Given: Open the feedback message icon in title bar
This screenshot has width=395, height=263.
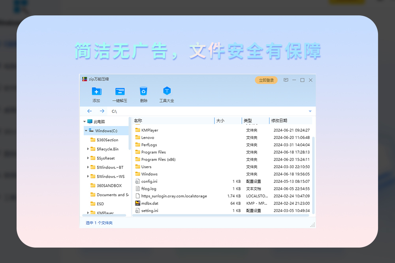Looking at the screenshot, I should point(286,80).
